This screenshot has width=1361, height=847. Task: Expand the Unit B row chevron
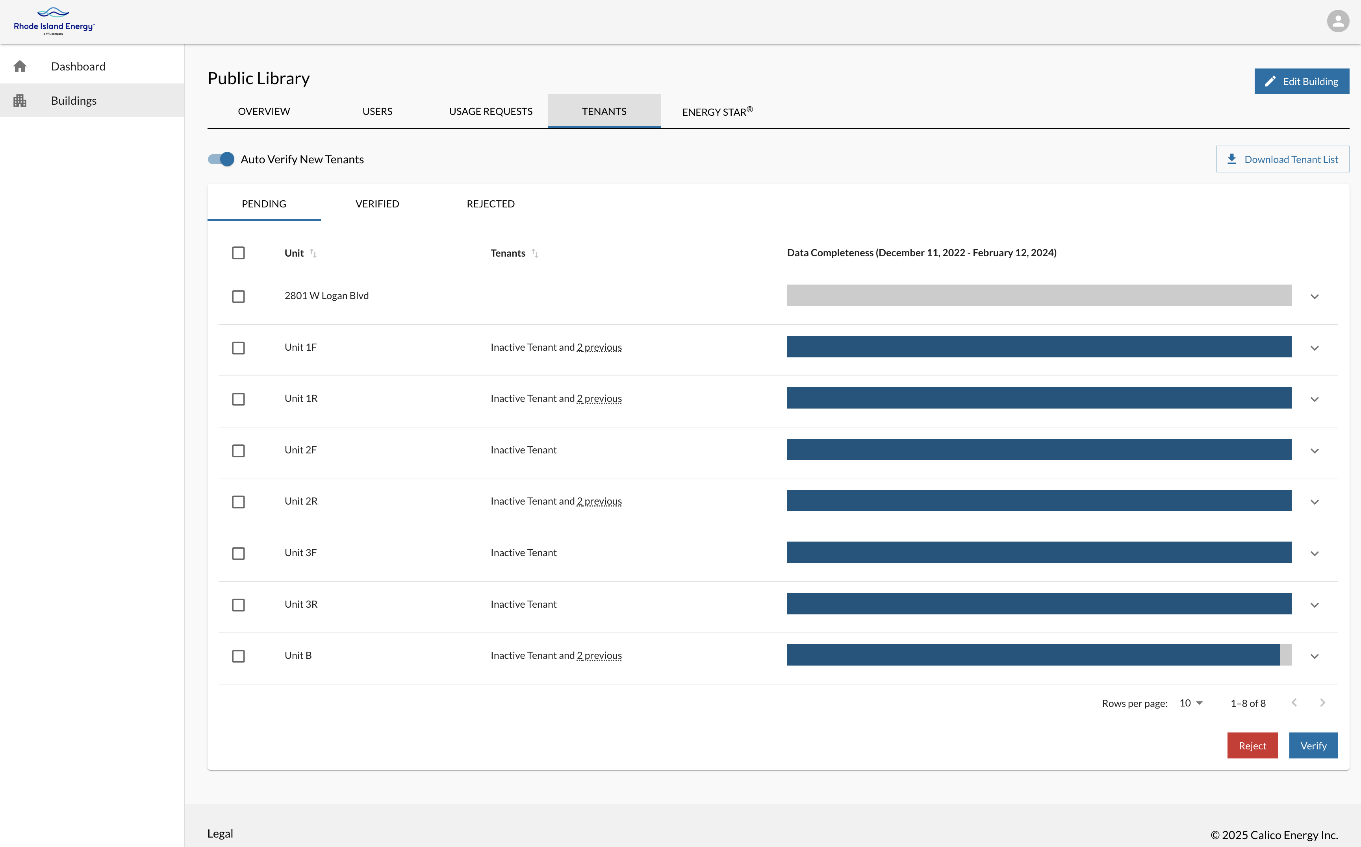click(x=1315, y=656)
